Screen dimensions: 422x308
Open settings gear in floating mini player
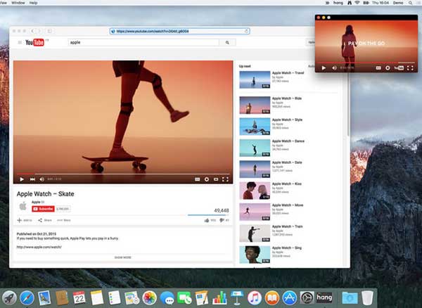pos(388,68)
